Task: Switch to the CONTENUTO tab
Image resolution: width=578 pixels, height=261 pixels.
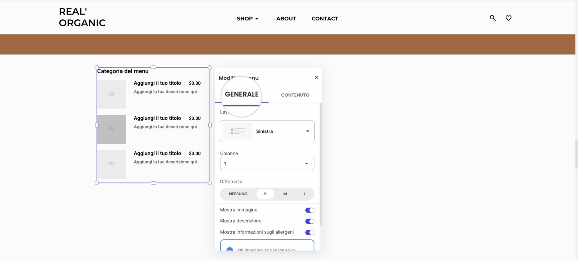Action: pyautogui.click(x=295, y=95)
